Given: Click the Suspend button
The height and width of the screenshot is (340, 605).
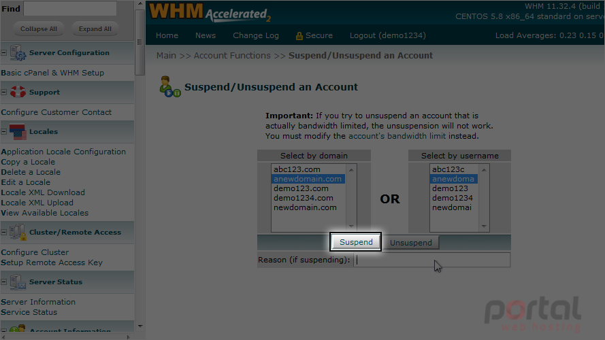Looking at the screenshot, I should pos(356,242).
